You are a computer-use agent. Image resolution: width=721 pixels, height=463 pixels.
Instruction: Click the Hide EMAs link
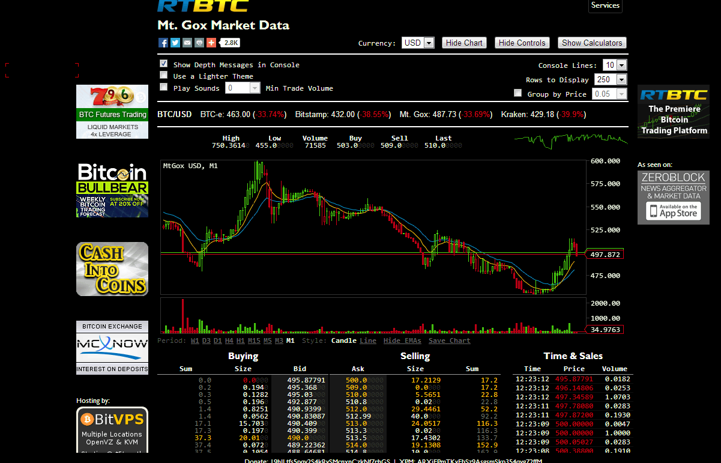[x=402, y=340]
